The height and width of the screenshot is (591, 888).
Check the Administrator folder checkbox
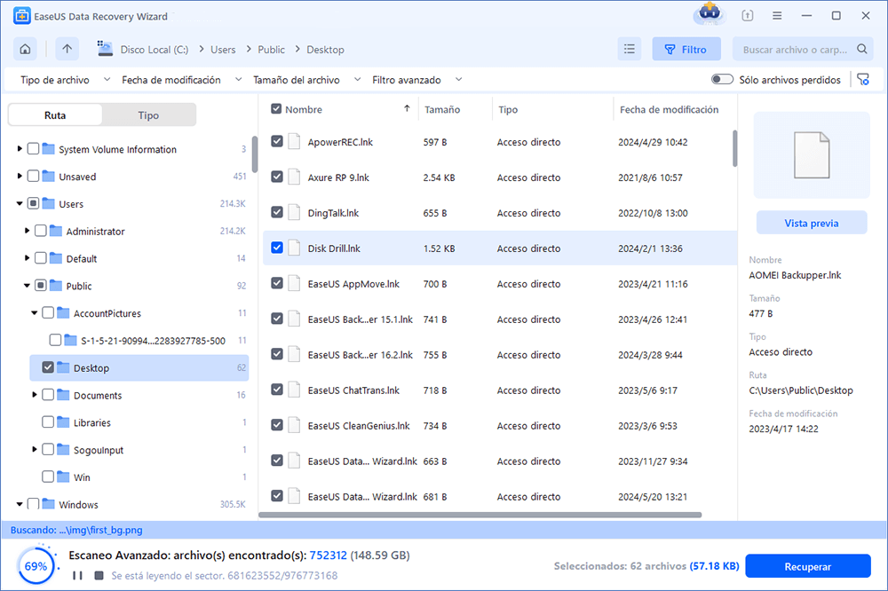coord(41,231)
